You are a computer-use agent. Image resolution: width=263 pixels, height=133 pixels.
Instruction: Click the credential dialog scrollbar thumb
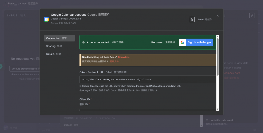[218, 57]
